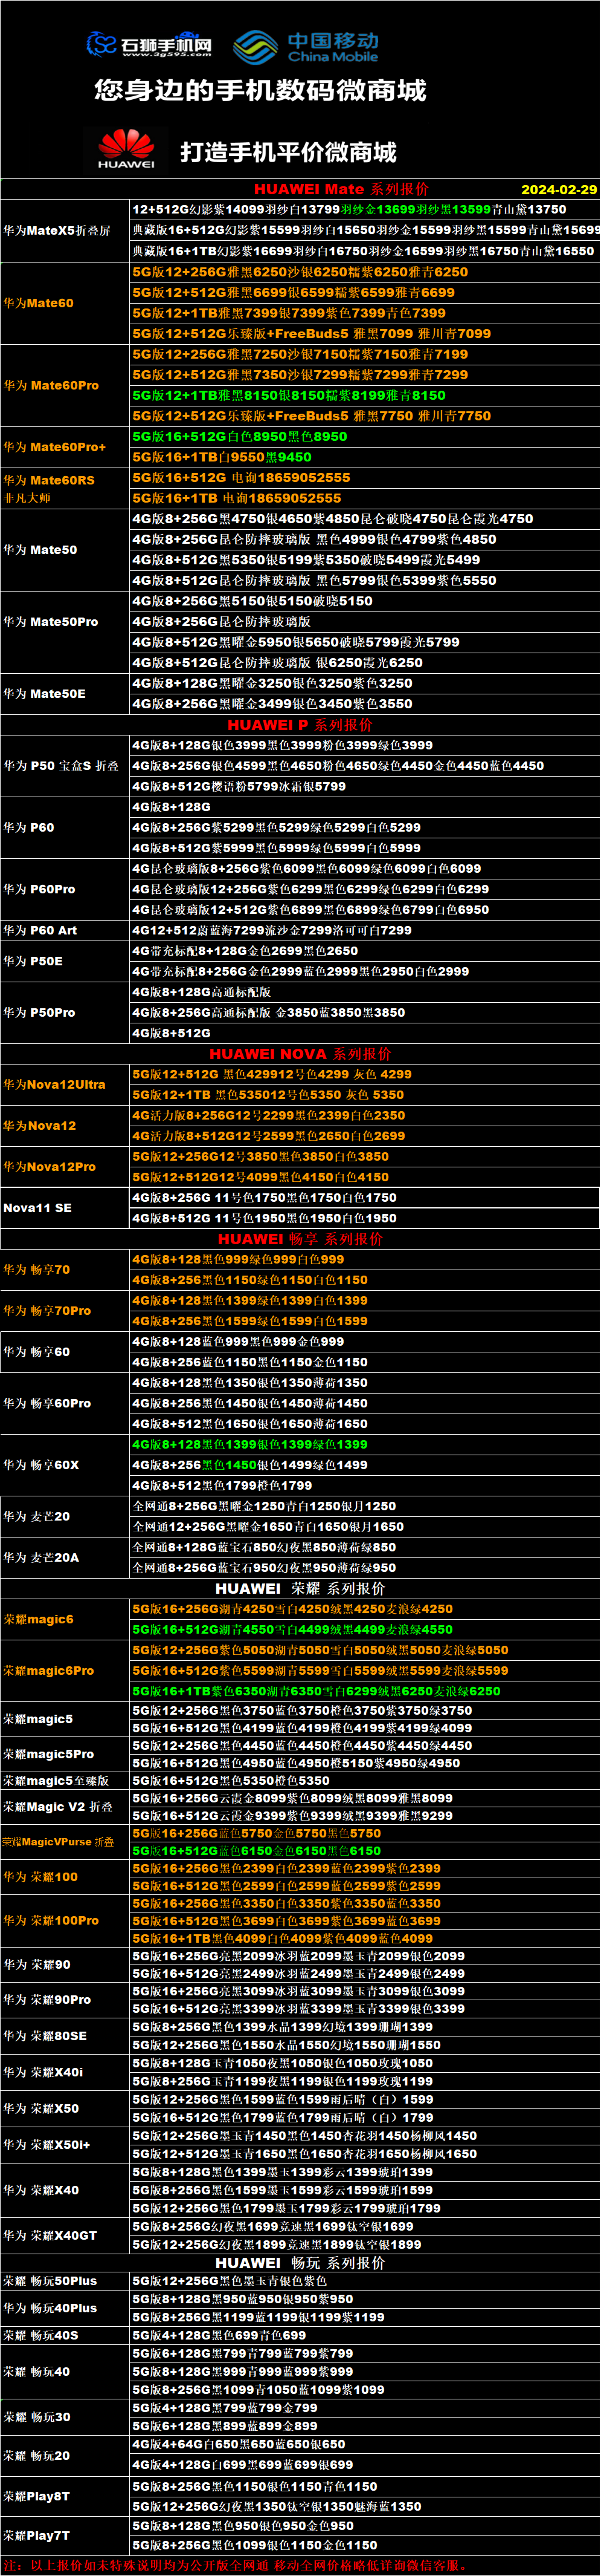Select the 荣耀 畅玩40S model cell
The height and width of the screenshot is (2576, 601).
[66, 2335]
